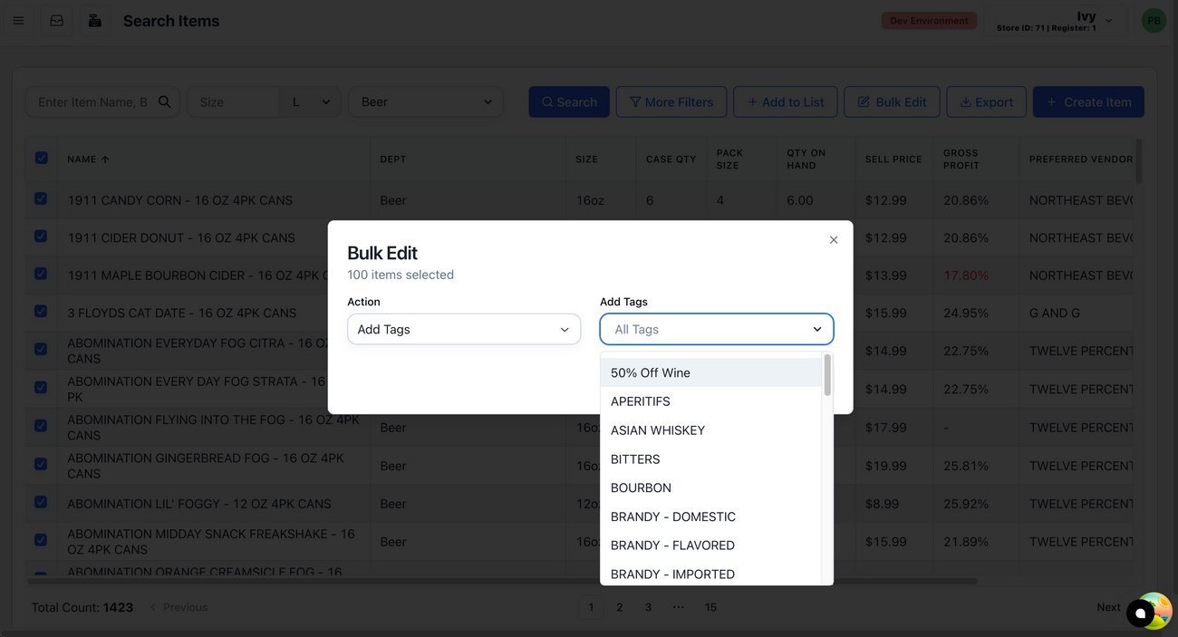Uncheck 1911 CANDY CORN row checkbox
This screenshot has width=1178, height=637.
[41, 198]
